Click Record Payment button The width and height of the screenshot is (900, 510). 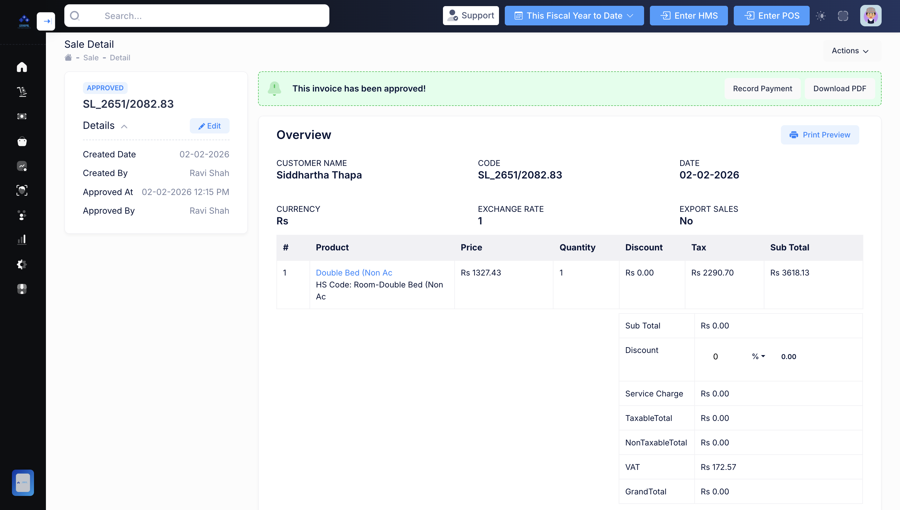tap(762, 88)
